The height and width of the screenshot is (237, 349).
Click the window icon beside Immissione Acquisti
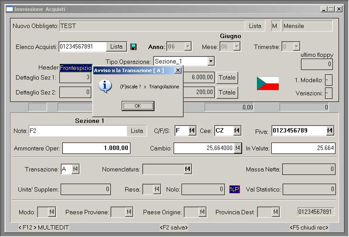[10, 9]
